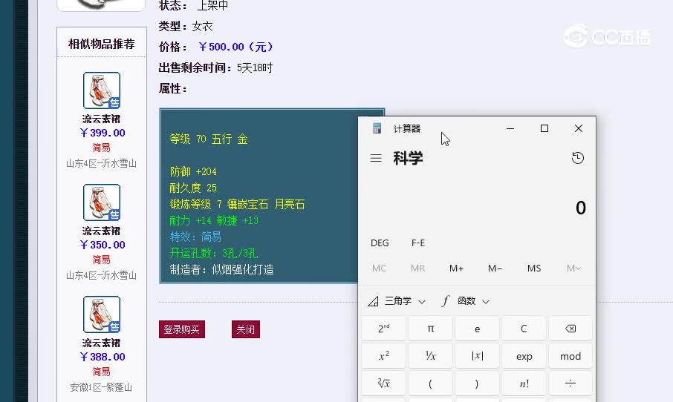Click the 流云素裙 link priced ￥388.00

tap(101, 343)
